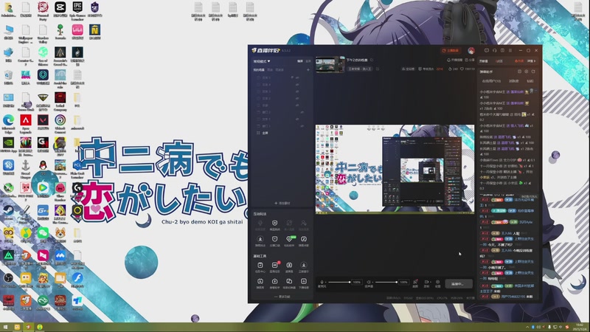Open the Microsoft Edge desktop icon

(x=8, y=123)
